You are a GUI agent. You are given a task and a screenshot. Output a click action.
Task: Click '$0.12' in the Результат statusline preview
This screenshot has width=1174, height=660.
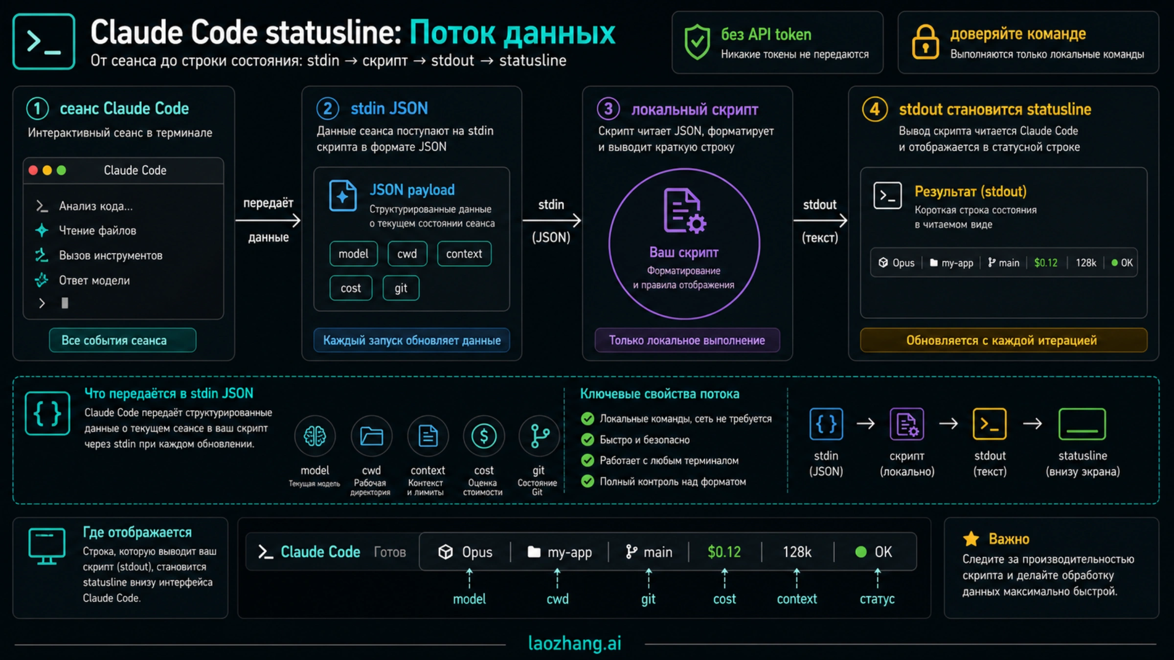click(1046, 263)
